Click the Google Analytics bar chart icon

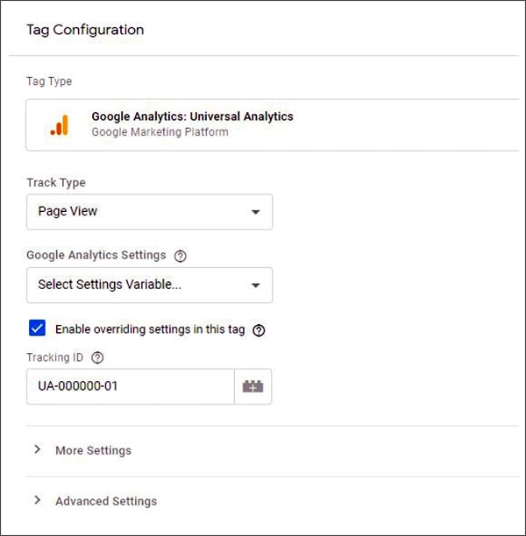click(60, 125)
